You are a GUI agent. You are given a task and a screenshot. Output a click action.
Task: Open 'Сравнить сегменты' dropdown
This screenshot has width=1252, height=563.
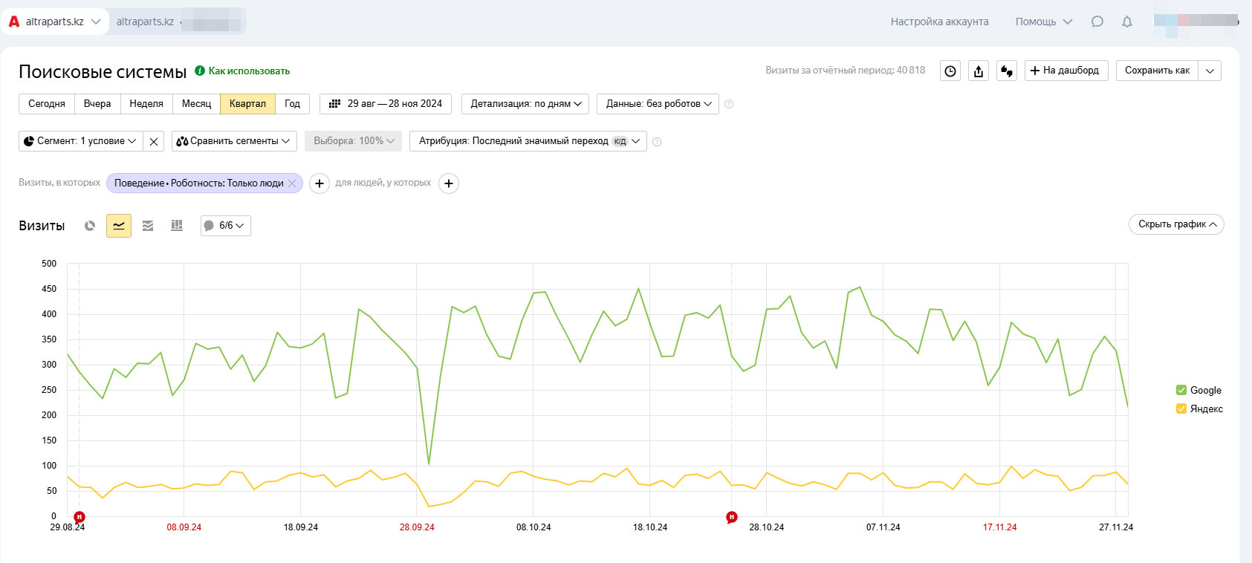[234, 141]
